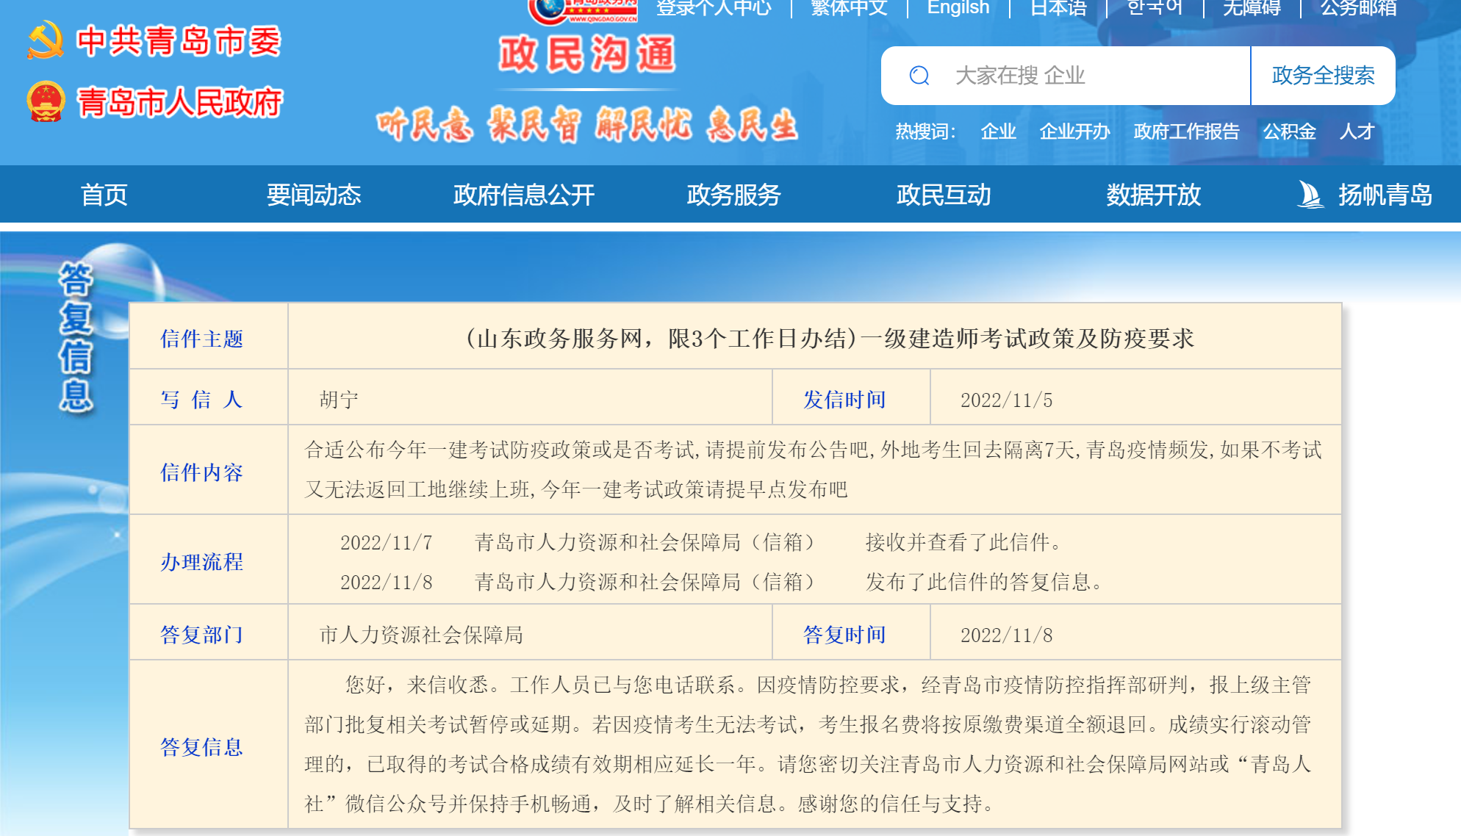
Task: Click the 中共青岛市委 header title
Action: click(179, 41)
